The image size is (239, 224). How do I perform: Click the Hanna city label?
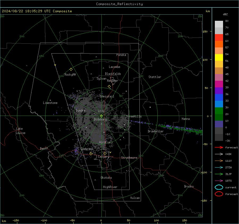pos(186,119)
